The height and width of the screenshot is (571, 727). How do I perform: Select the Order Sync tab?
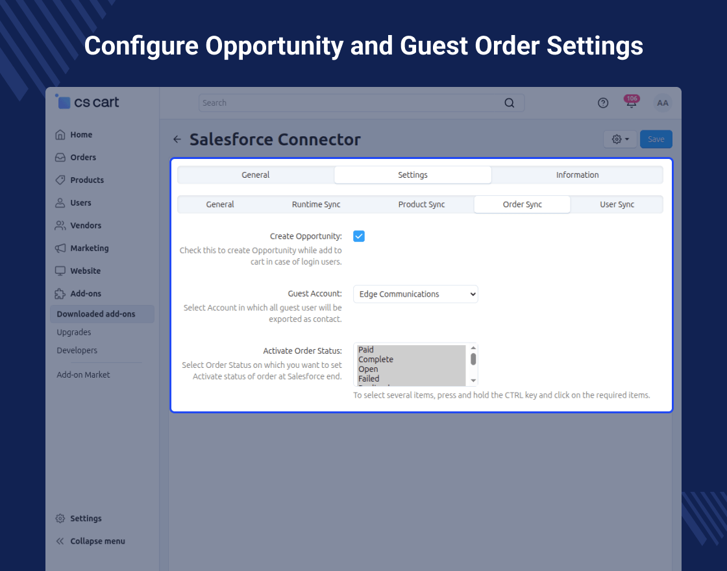click(x=522, y=204)
